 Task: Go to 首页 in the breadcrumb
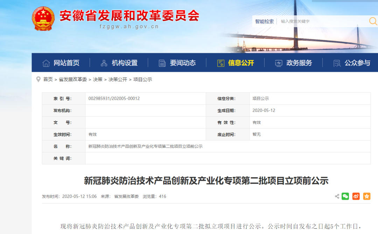coord(48,80)
